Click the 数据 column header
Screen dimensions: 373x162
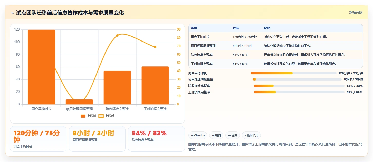click(236, 28)
